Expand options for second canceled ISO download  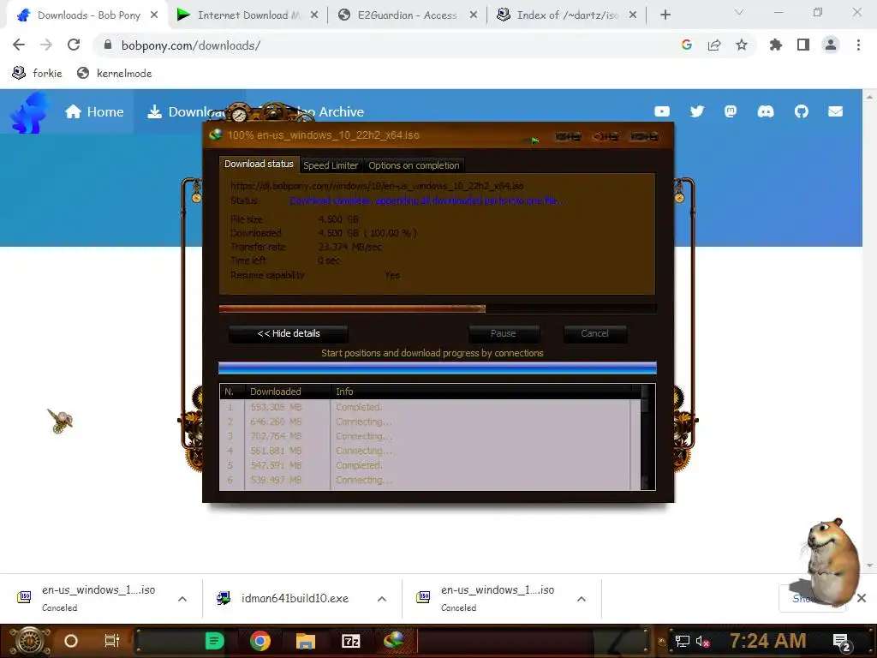click(582, 599)
